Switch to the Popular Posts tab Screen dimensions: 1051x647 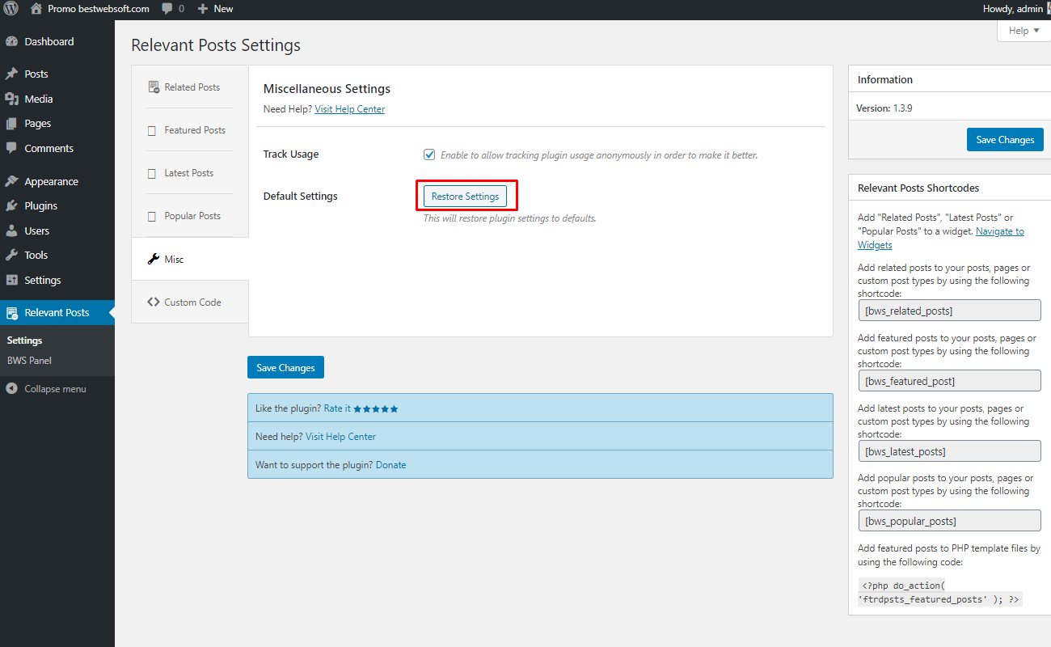[190, 216]
